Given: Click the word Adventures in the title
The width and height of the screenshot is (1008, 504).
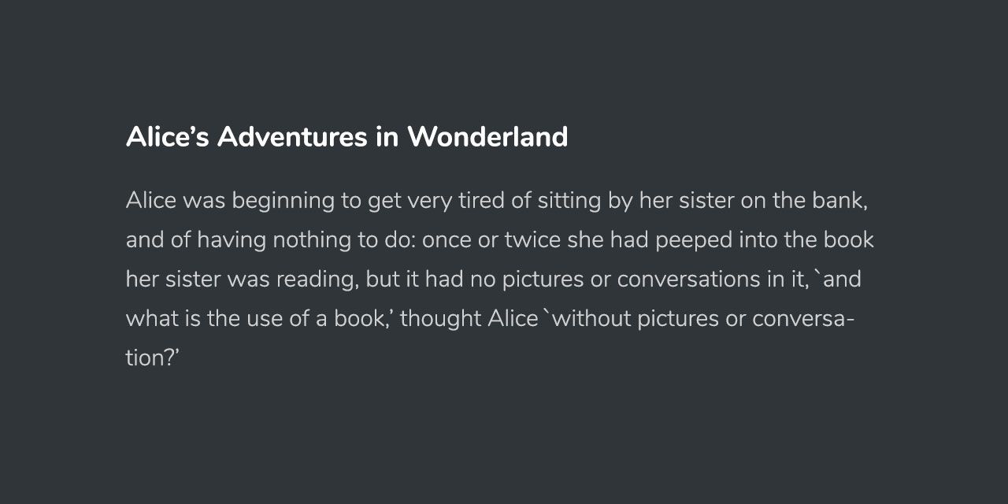Looking at the screenshot, I should pyautogui.click(x=292, y=137).
